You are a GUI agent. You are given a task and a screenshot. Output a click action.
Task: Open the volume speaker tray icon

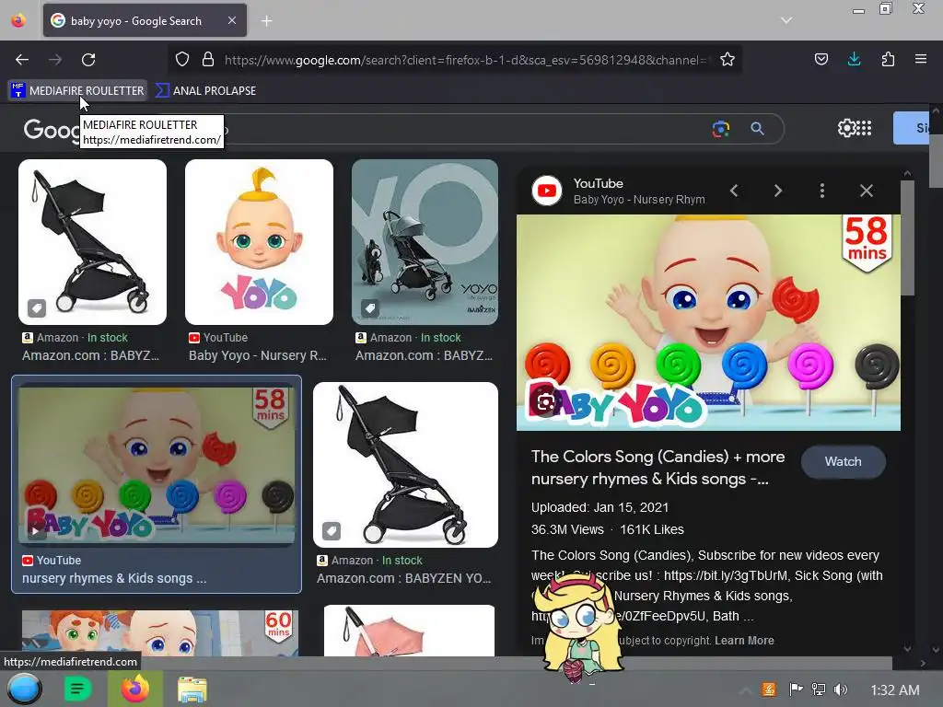click(841, 690)
